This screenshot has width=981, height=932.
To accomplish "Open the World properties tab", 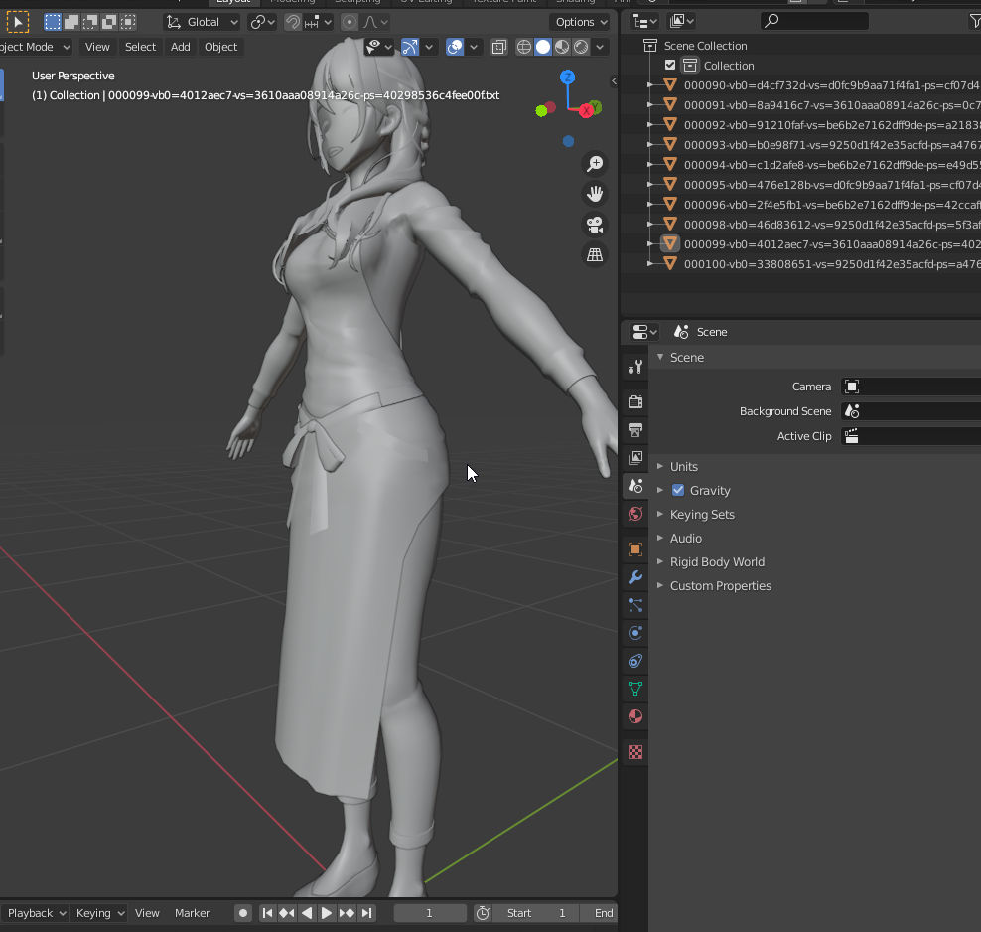I will coord(635,514).
